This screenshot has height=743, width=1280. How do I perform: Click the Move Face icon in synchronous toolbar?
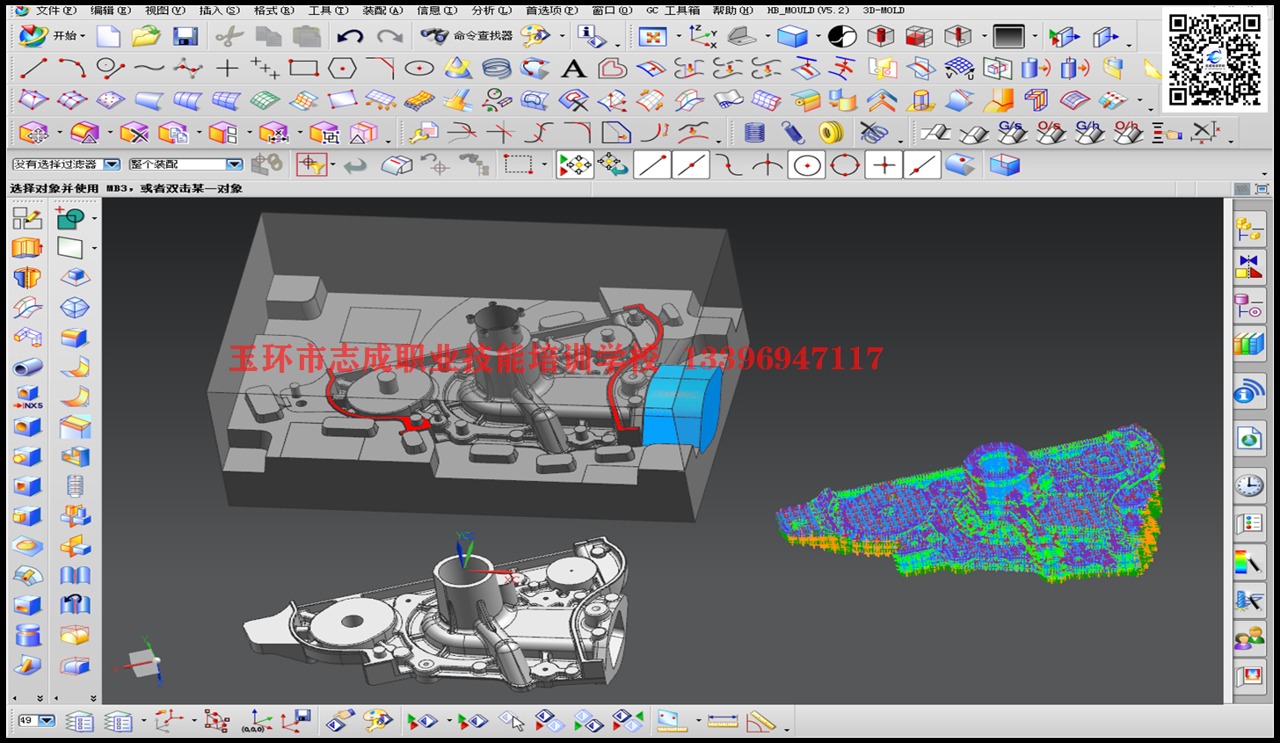coord(33,134)
